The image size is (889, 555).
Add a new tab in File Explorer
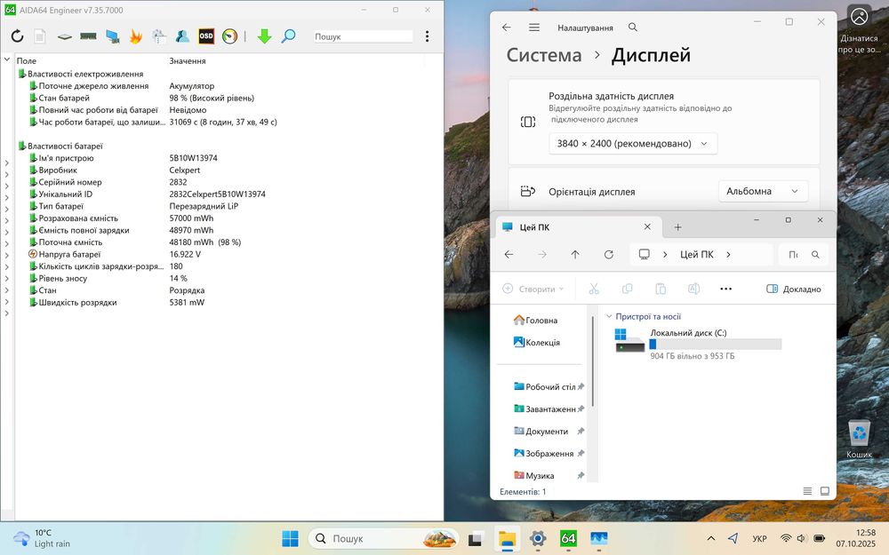[x=677, y=227]
